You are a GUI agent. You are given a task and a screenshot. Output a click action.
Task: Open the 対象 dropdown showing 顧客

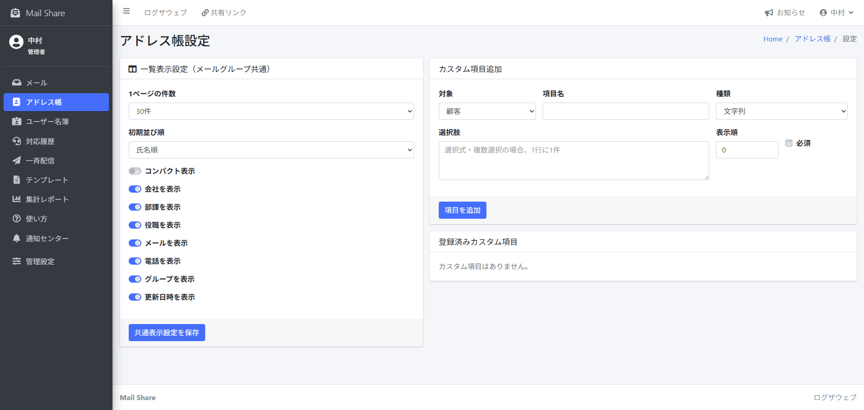coord(487,111)
